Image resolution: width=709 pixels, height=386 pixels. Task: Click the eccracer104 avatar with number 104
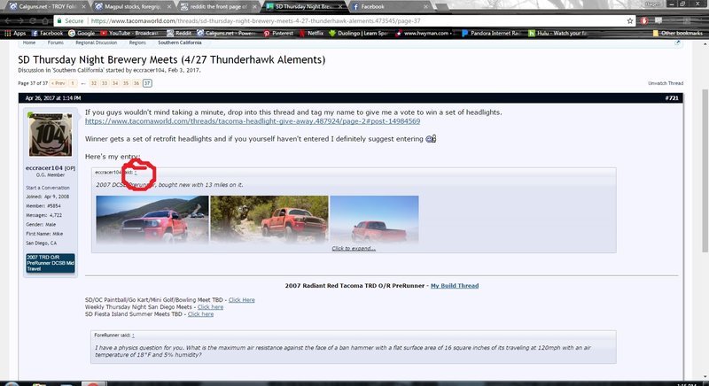tap(51, 135)
